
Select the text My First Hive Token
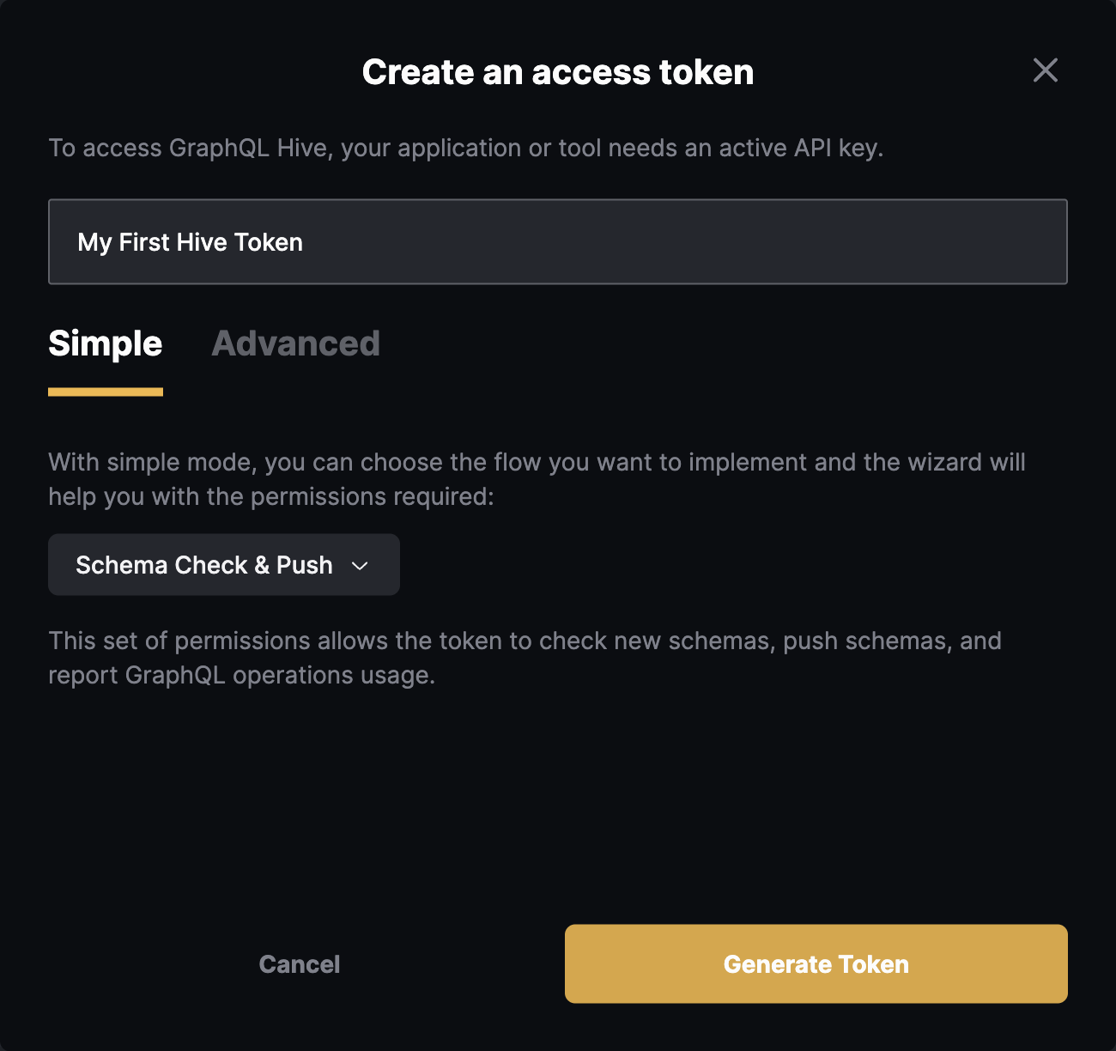[189, 241]
